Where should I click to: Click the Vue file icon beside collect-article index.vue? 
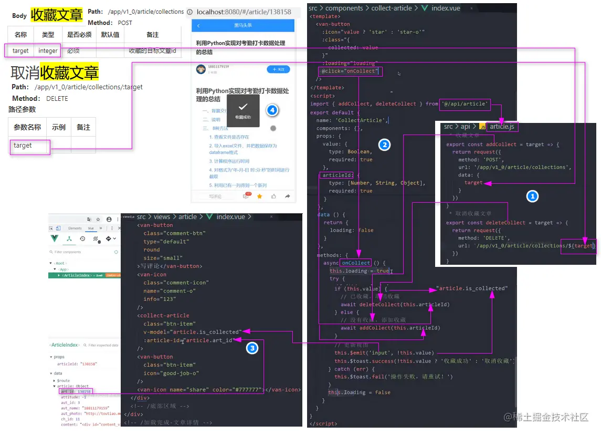tap(425, 8)
